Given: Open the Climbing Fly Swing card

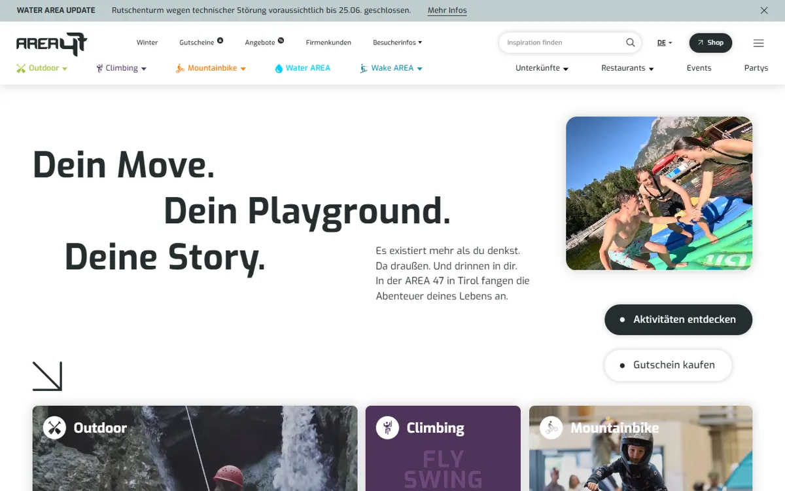Looking at the screenshot, I should click(x=443, y=448).
